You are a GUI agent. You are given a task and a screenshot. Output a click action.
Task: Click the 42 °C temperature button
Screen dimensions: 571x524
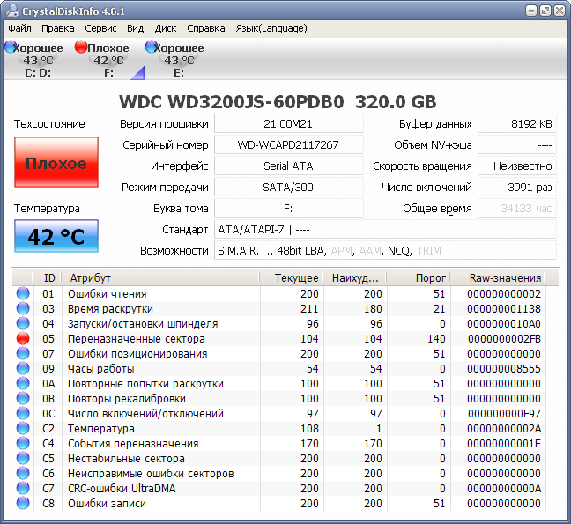pyautogui.click(x=56, y=236)
